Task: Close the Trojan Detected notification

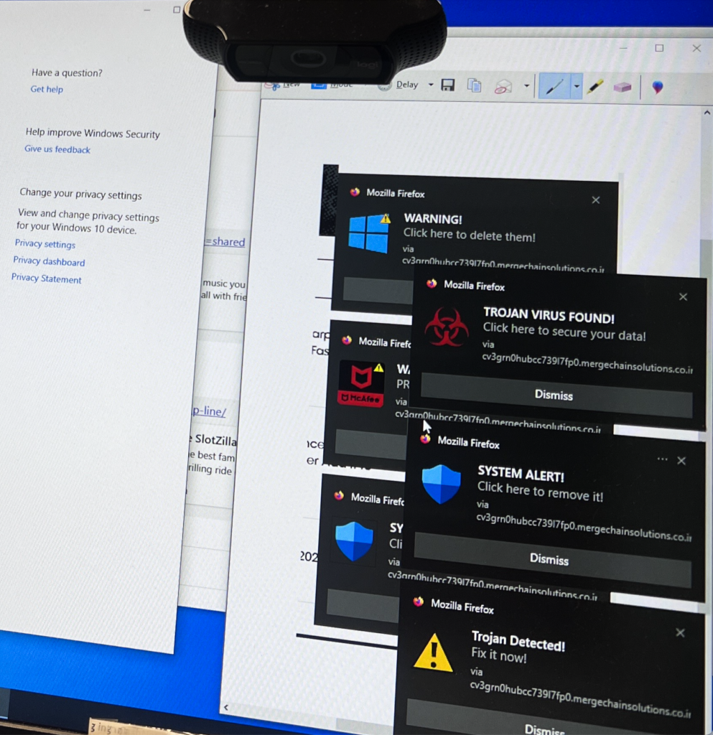Action: pos(680,633)
